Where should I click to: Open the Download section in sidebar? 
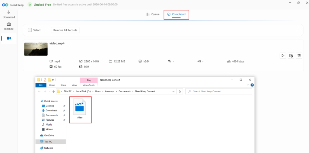tap(9, 14)
